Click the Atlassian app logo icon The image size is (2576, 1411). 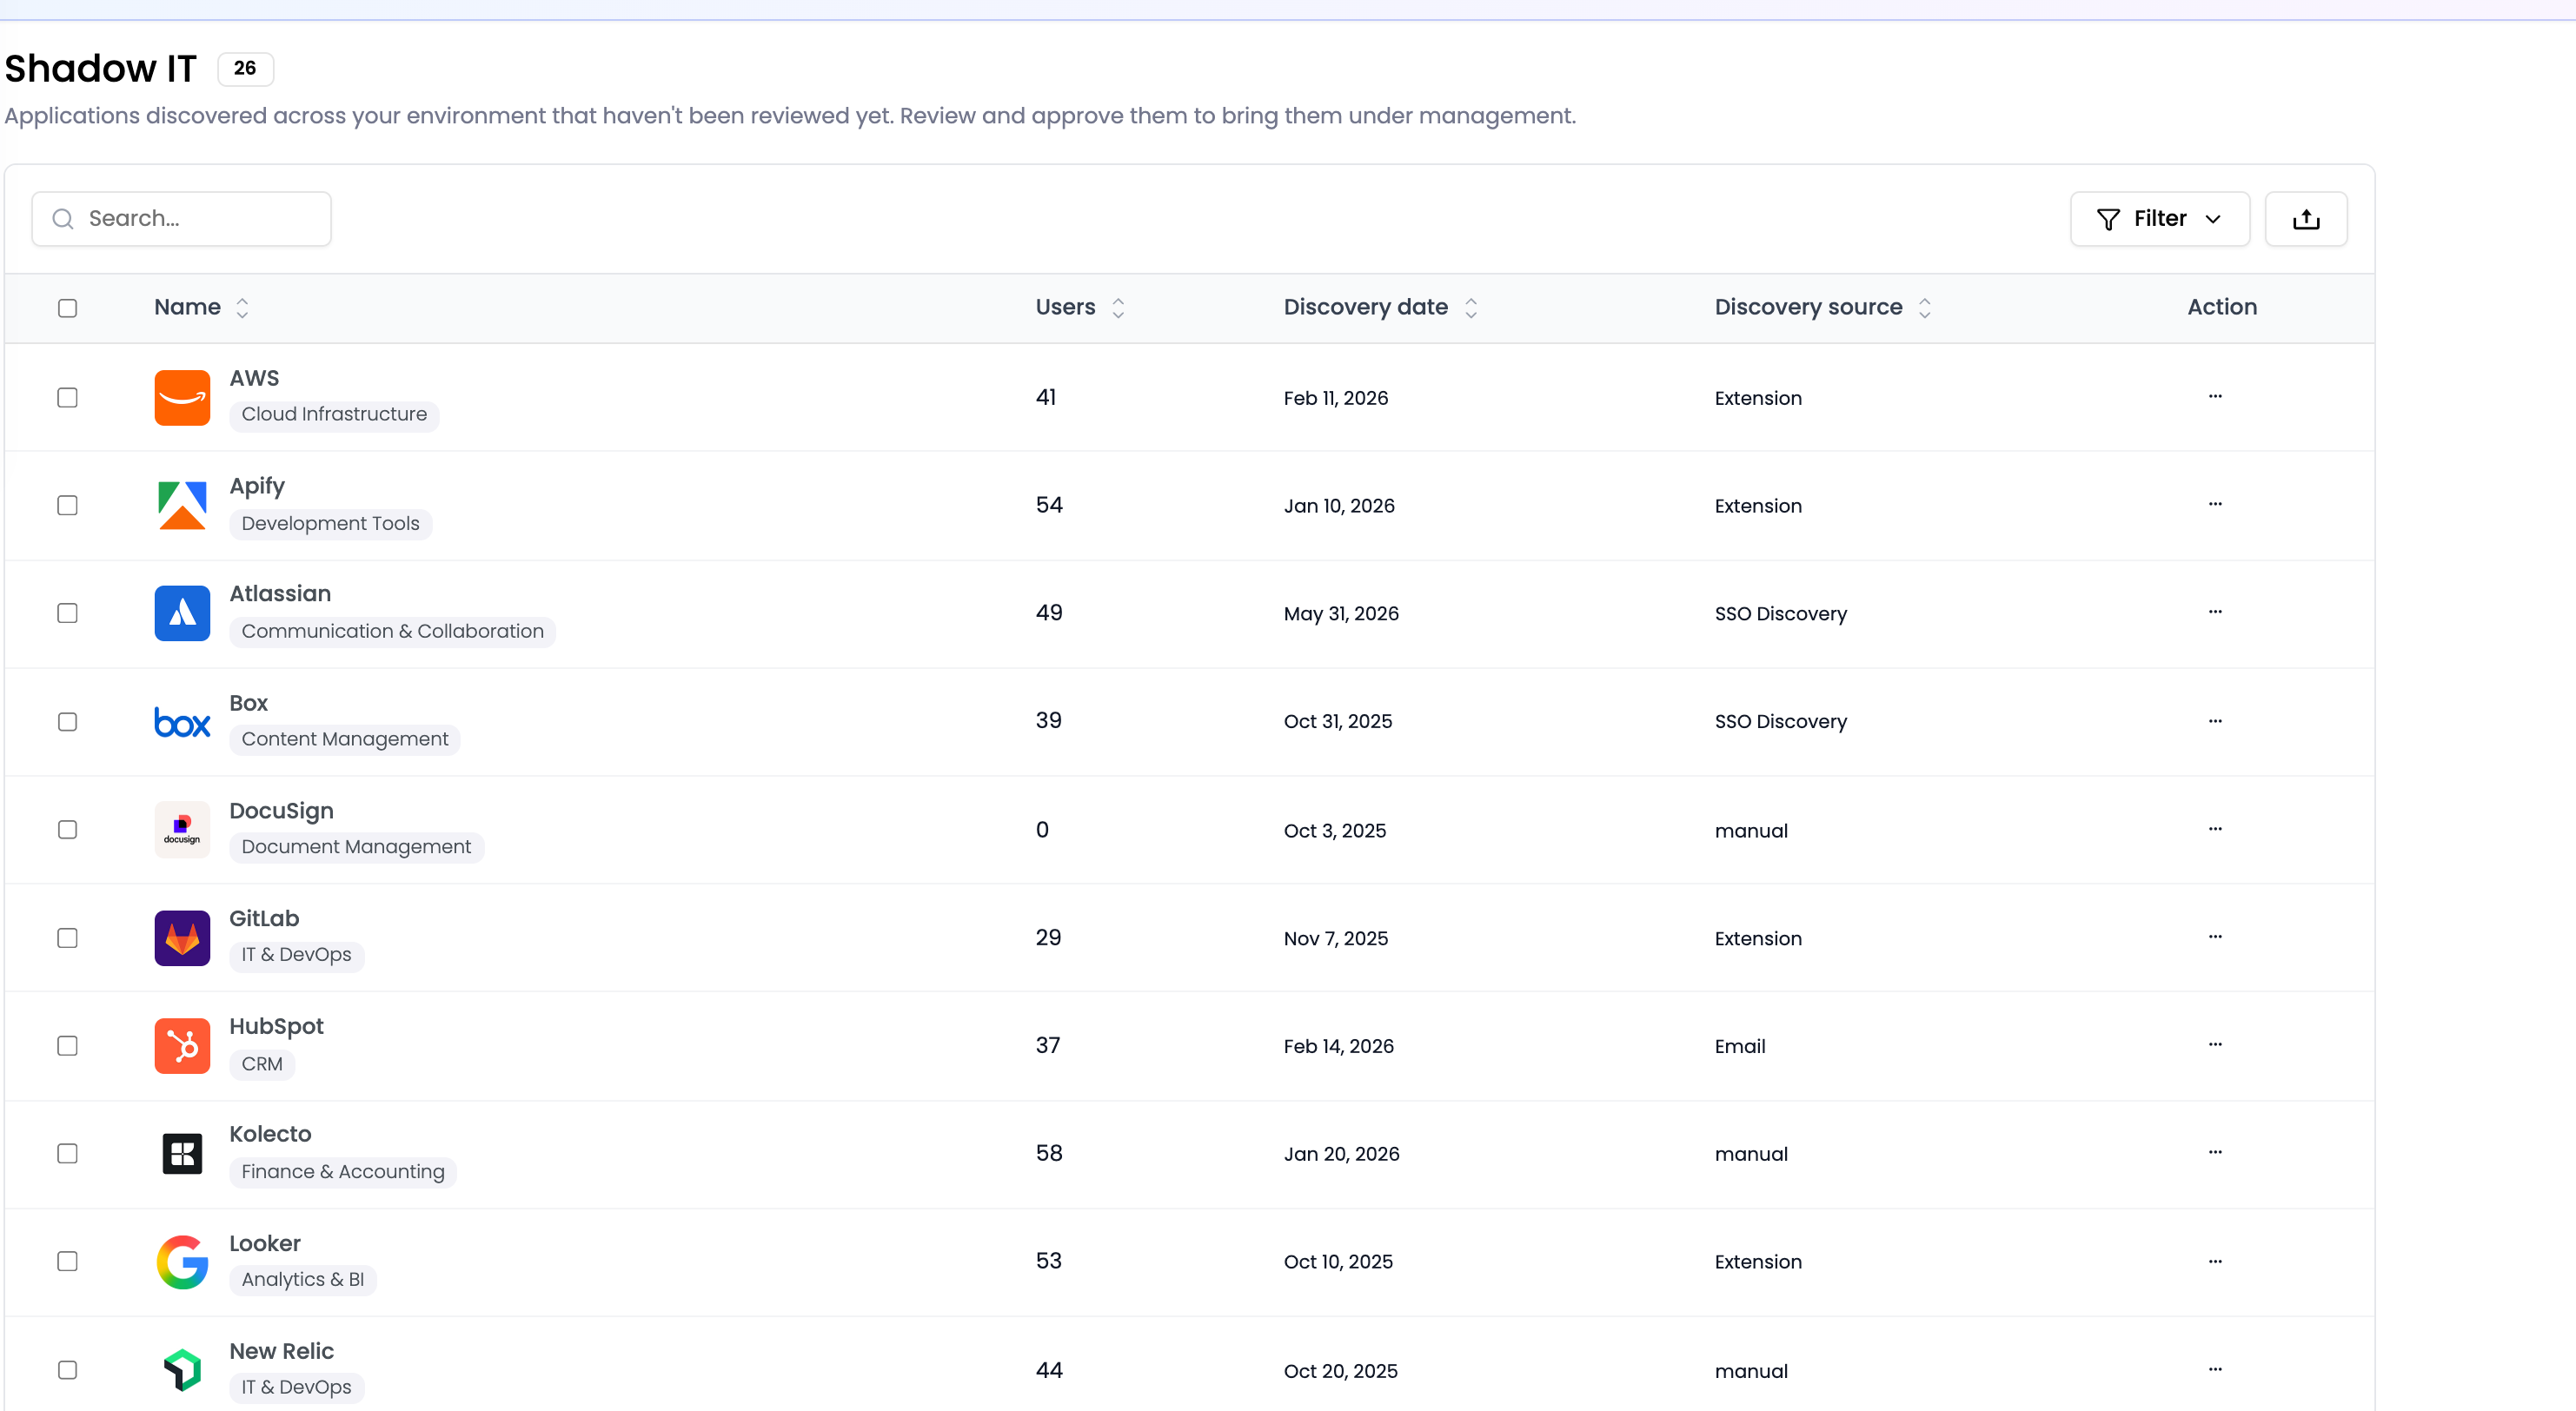pos(182,613)
